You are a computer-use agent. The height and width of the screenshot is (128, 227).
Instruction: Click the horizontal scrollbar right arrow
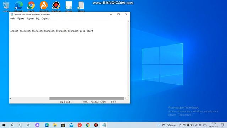click(x=126, y=98)
